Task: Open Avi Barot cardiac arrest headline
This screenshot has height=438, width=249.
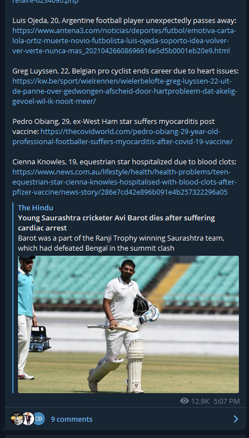Action: tap(116, 223)
